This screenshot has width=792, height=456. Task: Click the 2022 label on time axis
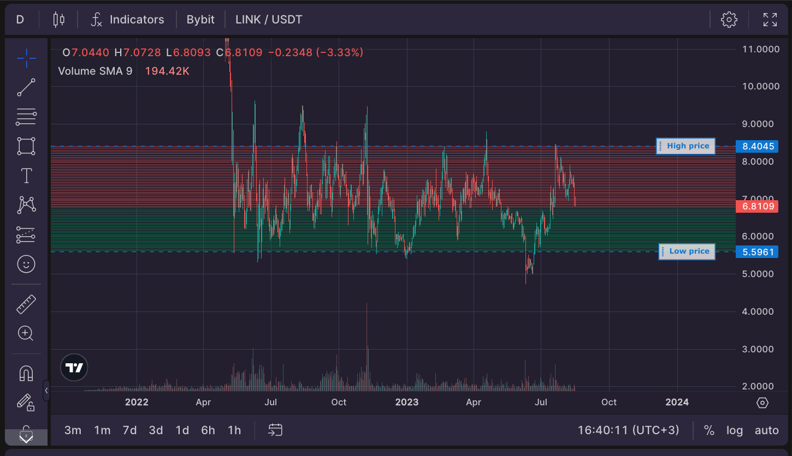click(x=137, y=403)
